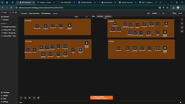Add a node with the plus icon on right panel
This screenshot has height=104, width=185.
(x=182, y=20)
